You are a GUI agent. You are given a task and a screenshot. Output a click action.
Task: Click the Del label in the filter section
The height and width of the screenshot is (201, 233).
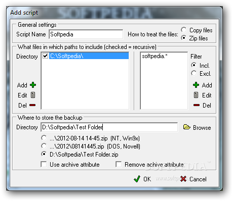click(207, 106)
